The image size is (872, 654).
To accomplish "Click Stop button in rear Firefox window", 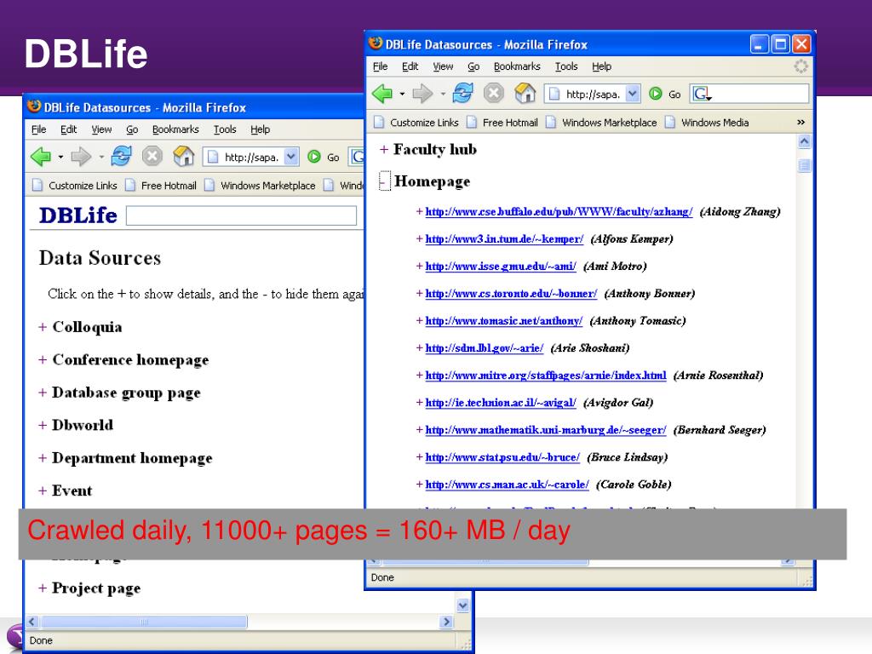I will [x=152, y=157].
